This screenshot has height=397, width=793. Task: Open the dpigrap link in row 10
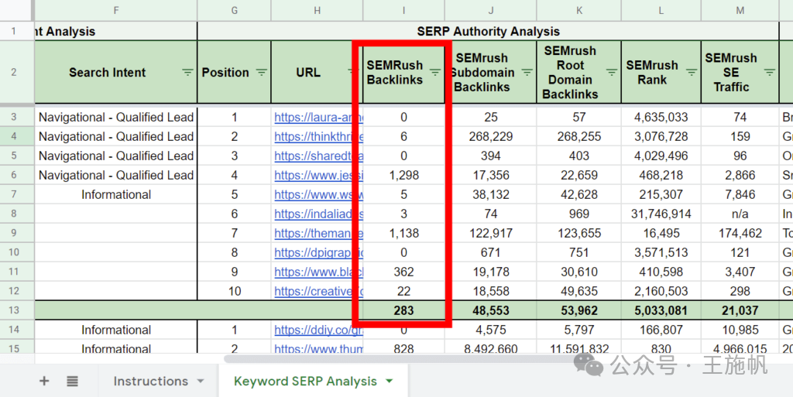pyautogui.click(x=318, y=252)
